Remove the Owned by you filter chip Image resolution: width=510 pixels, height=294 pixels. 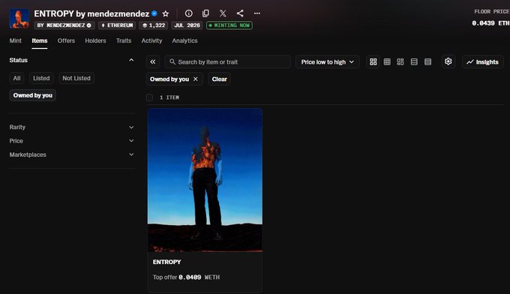click(196, 79)
